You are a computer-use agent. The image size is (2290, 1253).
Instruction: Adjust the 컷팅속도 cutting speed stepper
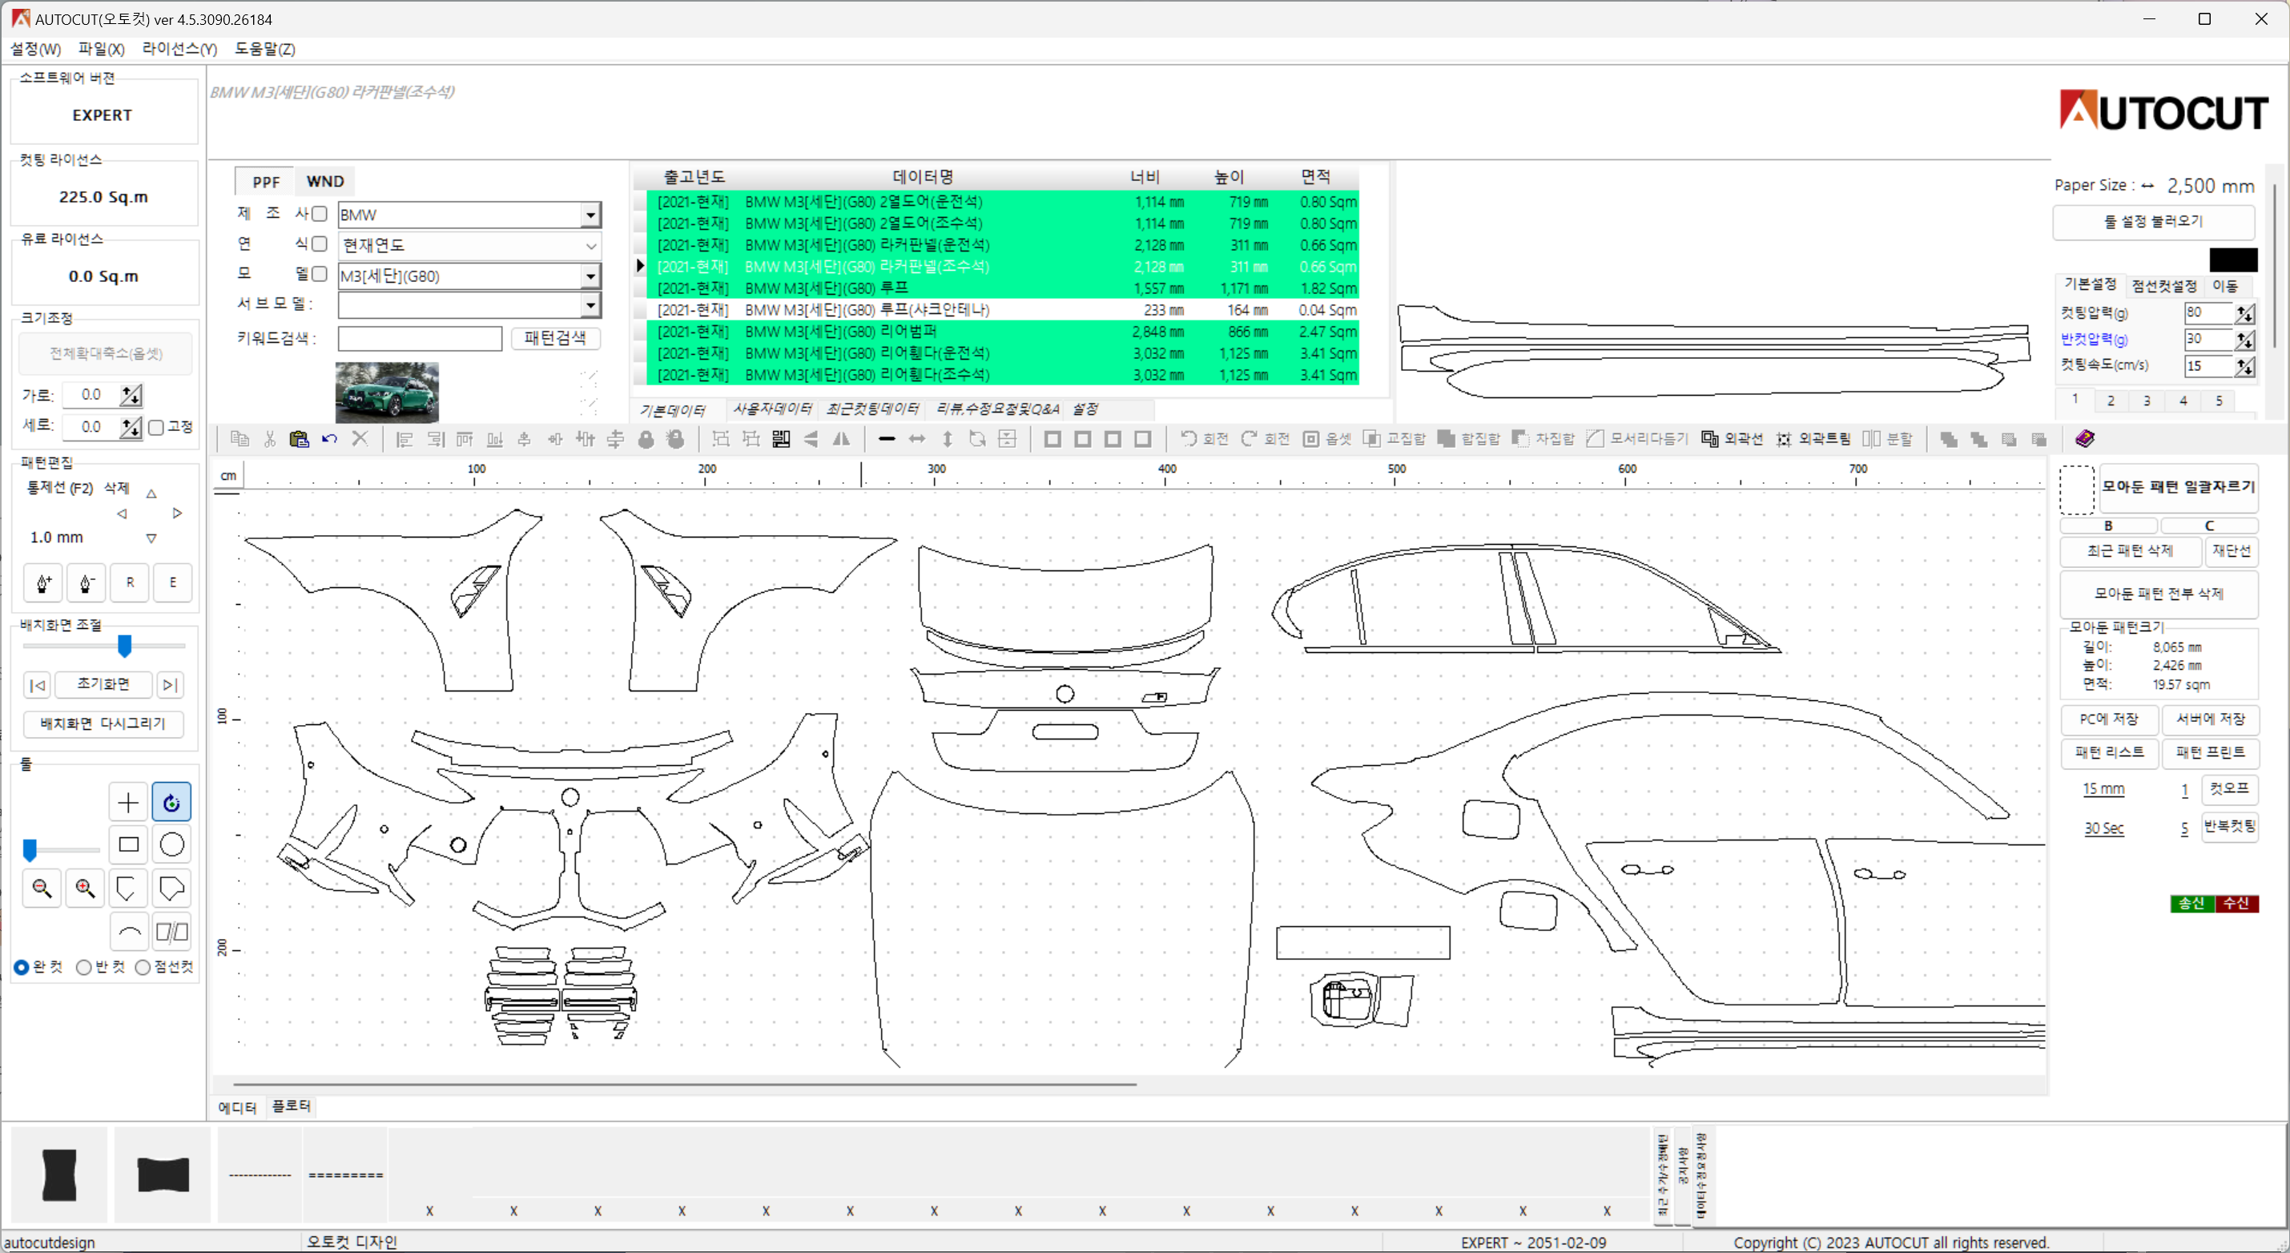click(x=2244, y=366)
